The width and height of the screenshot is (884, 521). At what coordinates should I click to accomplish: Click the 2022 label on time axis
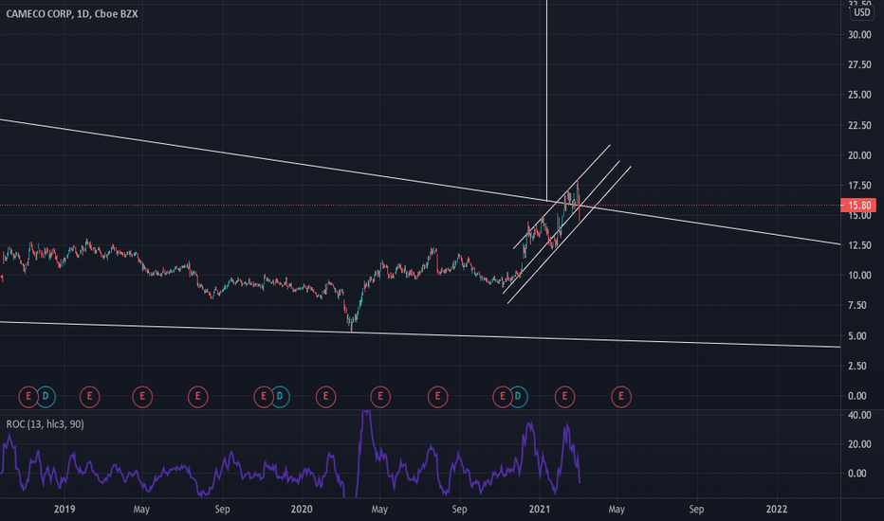coord(776,510)
